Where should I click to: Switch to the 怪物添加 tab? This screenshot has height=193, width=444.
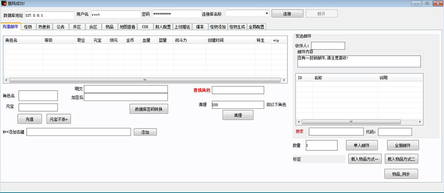[218, 27]
